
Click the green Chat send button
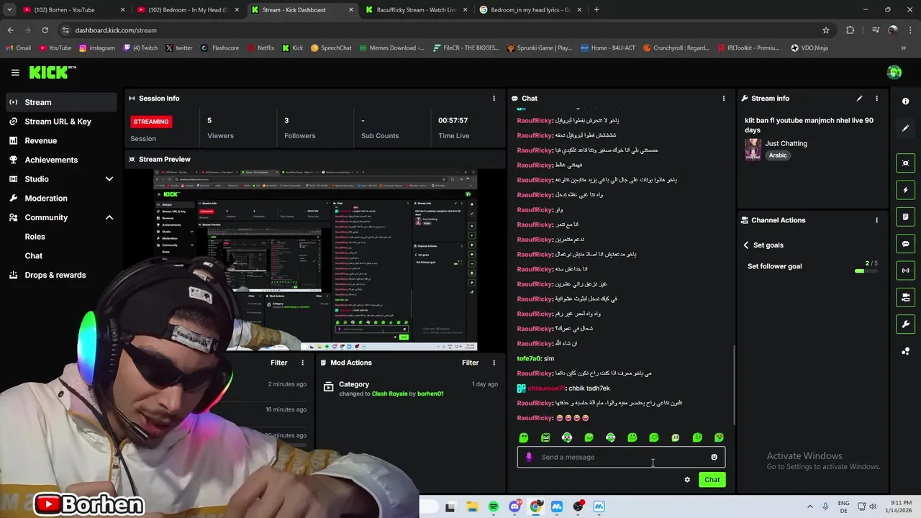tap(712, 480)
